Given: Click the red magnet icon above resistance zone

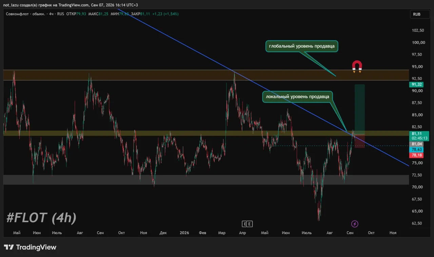Looking at the screenshot, I should (x=357, y=66).
